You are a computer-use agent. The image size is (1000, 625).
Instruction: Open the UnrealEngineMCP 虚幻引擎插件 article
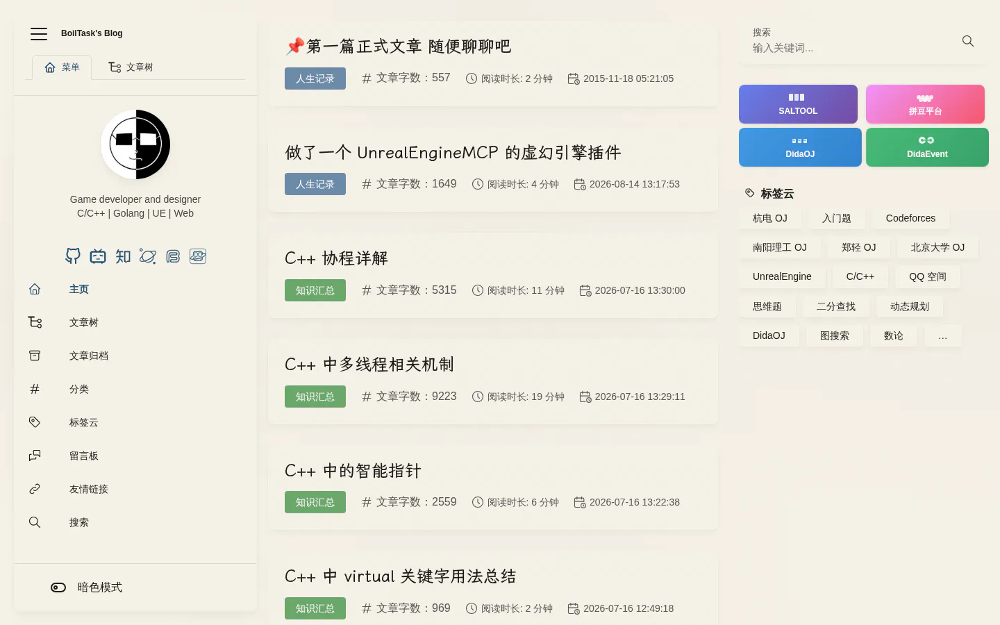pyautogui.click(x=453, y=153)
